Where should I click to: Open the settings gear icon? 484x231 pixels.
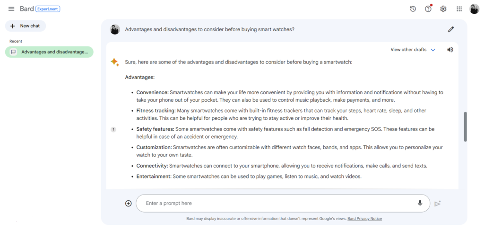pos(443,9)
